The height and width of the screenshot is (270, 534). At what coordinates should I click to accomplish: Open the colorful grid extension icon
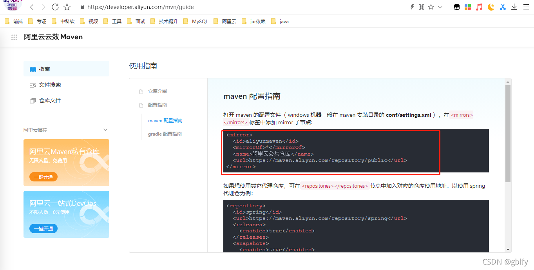pos(468,7)
